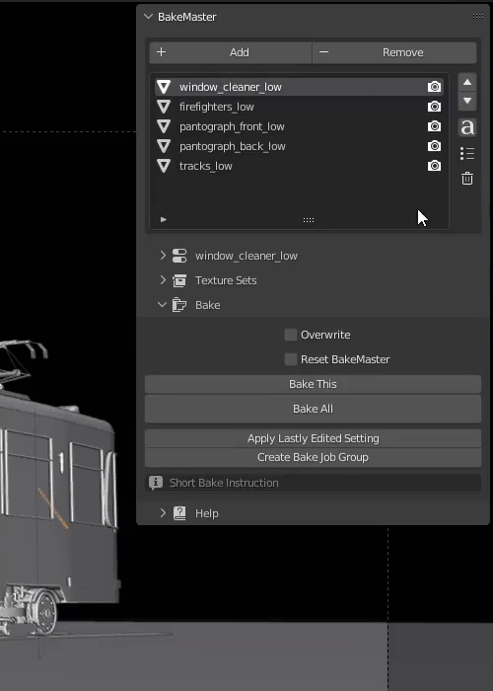Expand list filter options triangle

(164, 219)
